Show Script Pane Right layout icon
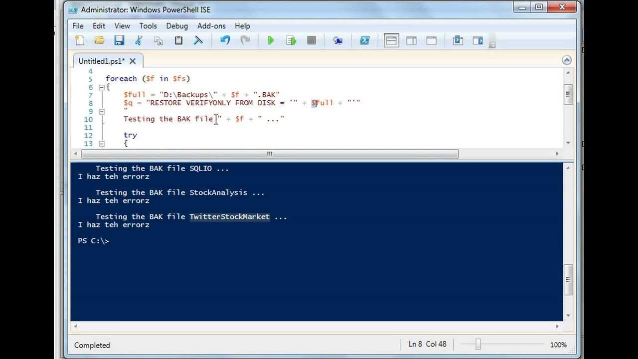 coord(411,40)
